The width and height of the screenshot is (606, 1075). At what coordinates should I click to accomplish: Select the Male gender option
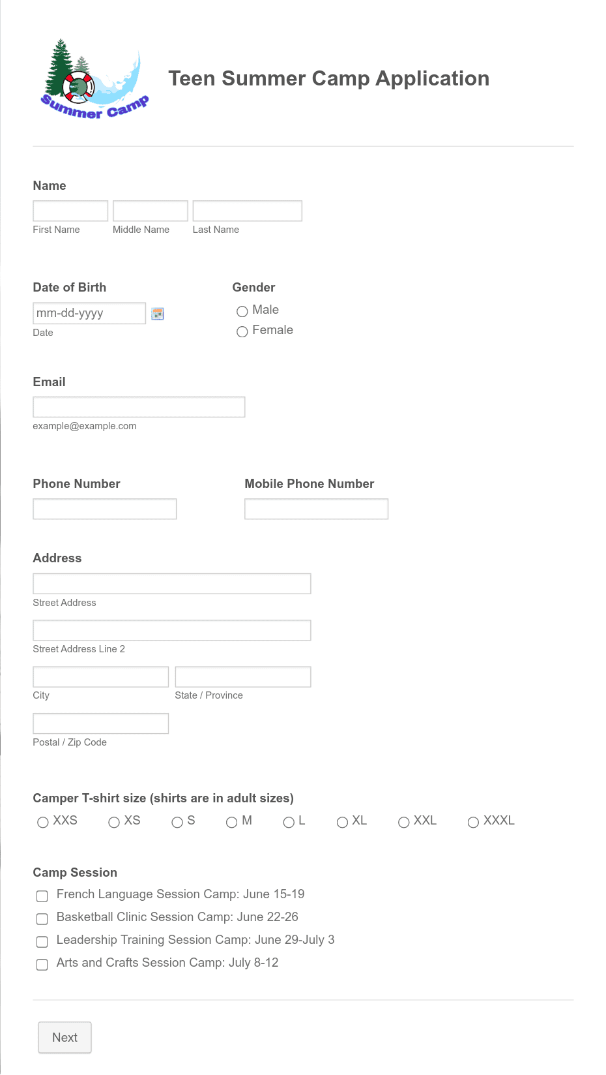coord(242,311)
